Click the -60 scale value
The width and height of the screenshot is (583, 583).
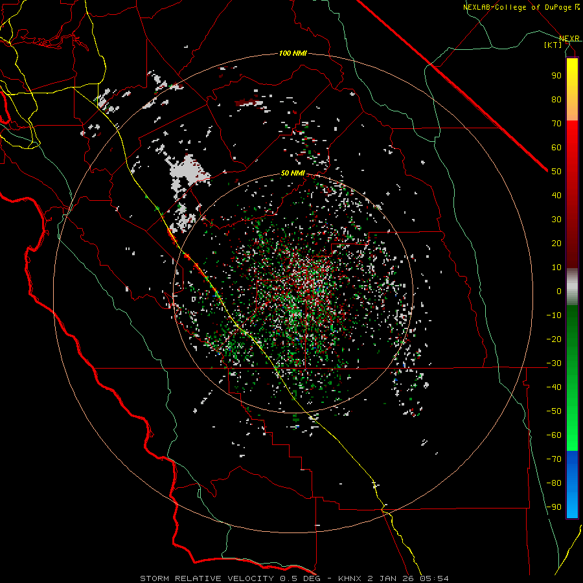tap(554, 435)
